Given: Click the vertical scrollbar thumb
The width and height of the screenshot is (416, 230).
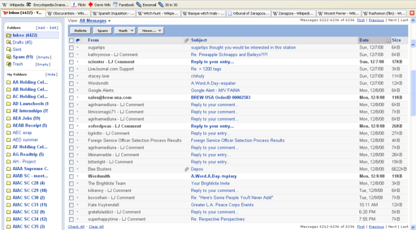Looking at the screenshot, I should pyautogui.click(x=413, y=93).
